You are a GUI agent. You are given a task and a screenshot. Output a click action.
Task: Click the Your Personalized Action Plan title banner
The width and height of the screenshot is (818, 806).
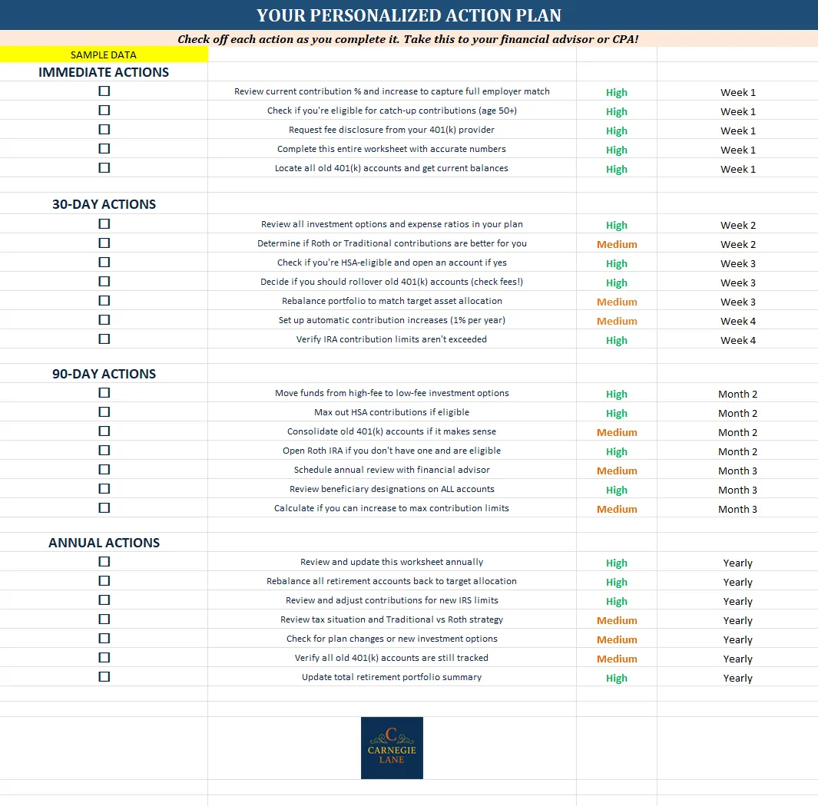pos(409,15)
